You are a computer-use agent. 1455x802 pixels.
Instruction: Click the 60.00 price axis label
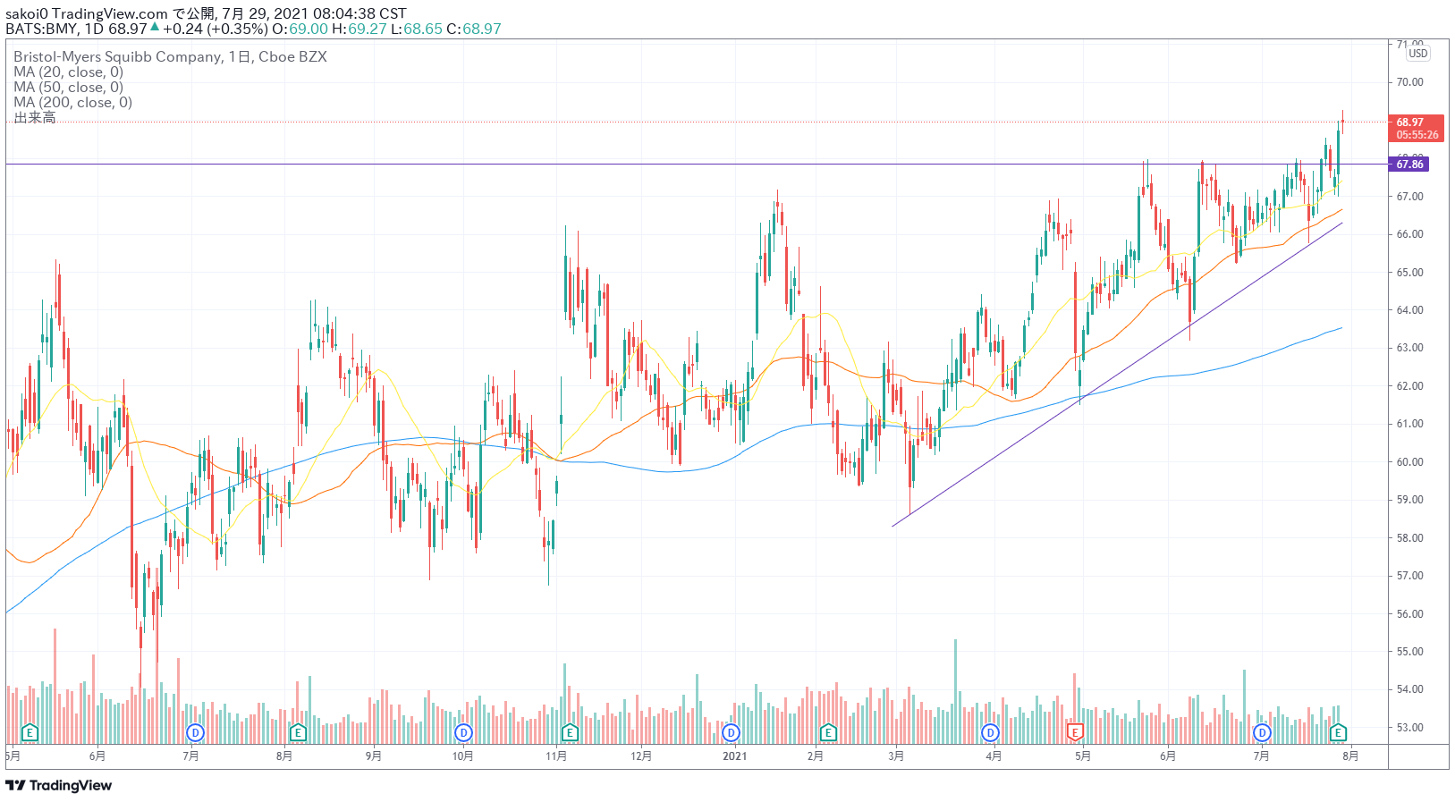tap(1409, 462)
